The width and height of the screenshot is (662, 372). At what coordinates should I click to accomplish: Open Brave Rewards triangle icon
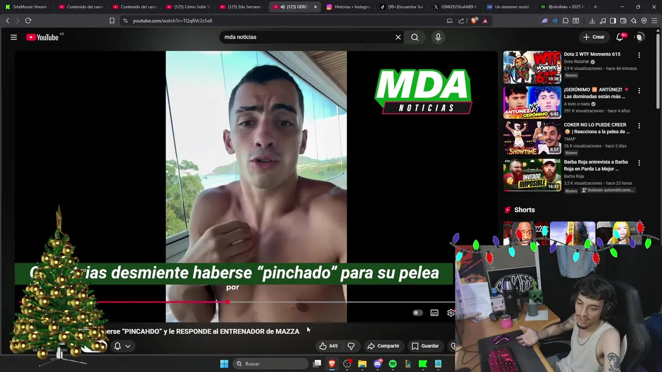coord(485,21)
